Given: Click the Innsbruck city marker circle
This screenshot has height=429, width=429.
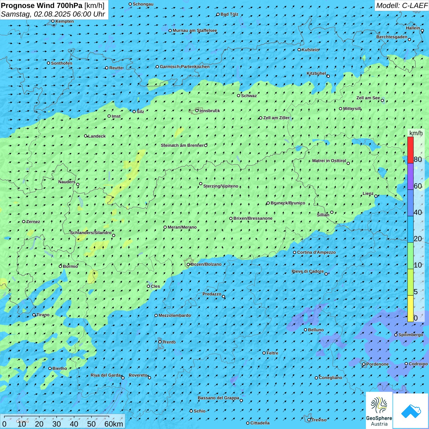Looking at the screenshot, I should [x=197, y=111].
